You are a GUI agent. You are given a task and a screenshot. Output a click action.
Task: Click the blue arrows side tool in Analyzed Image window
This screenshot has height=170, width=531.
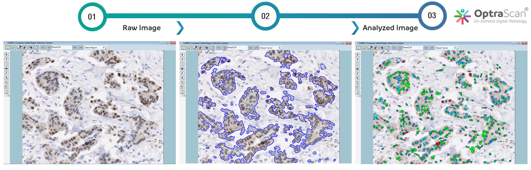[358, 69]
